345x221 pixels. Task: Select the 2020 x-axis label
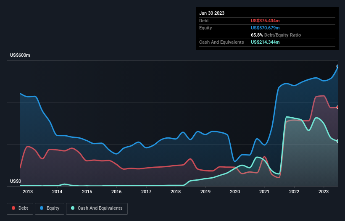tap(235, 192)
